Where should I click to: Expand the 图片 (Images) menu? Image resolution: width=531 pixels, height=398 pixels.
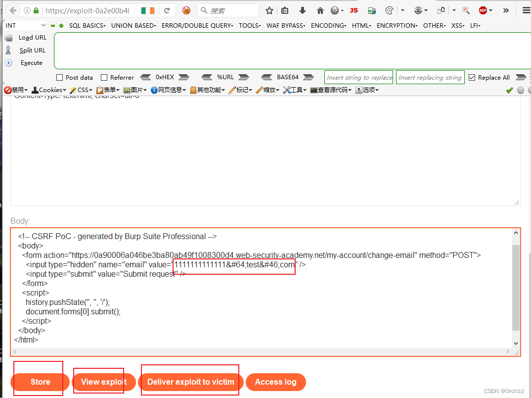(135, 90)
